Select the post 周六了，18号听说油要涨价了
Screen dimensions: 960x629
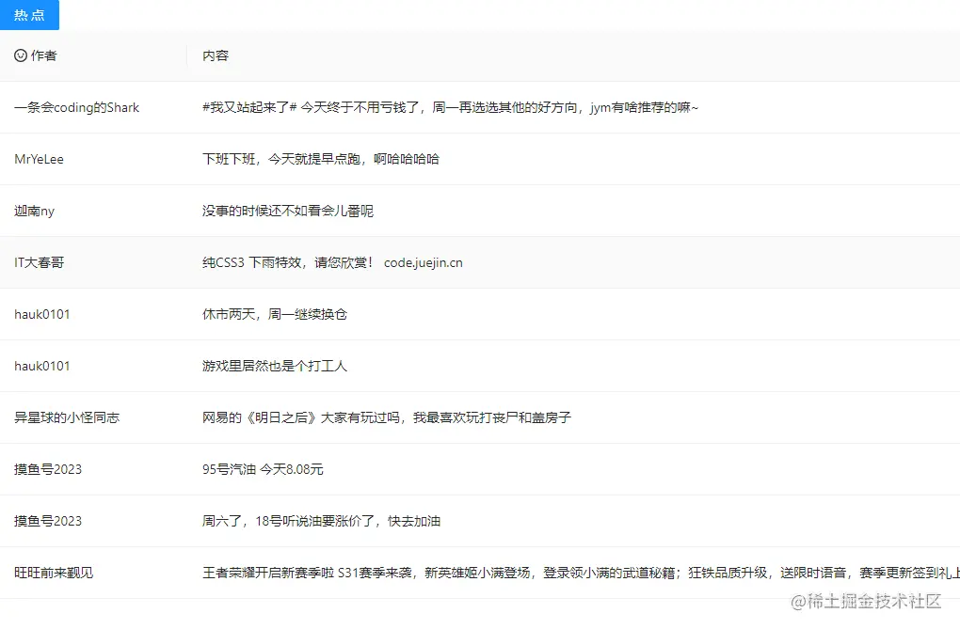click(x=322, y=521)
